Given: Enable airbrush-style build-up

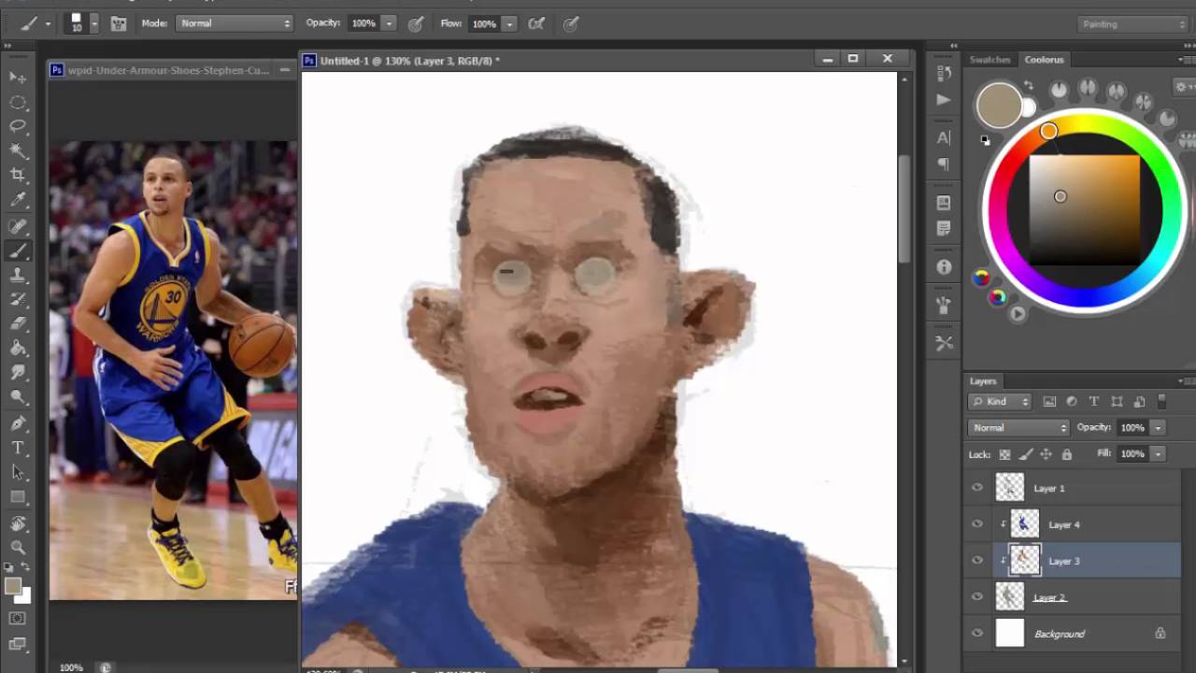Looking at the screenshot, I should click(536, 23).
